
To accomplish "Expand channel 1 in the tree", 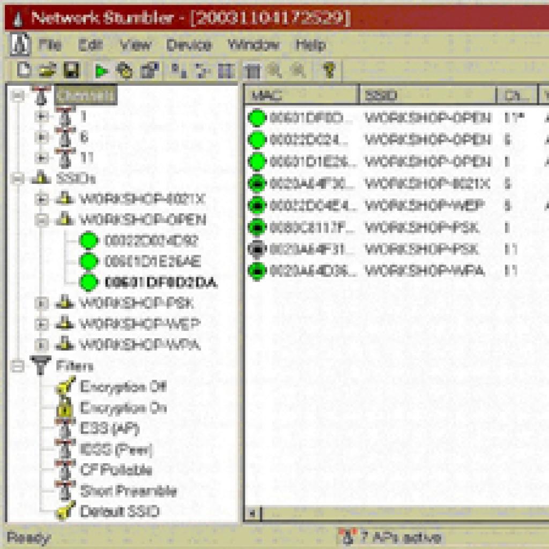I will (x=41, y=116).
